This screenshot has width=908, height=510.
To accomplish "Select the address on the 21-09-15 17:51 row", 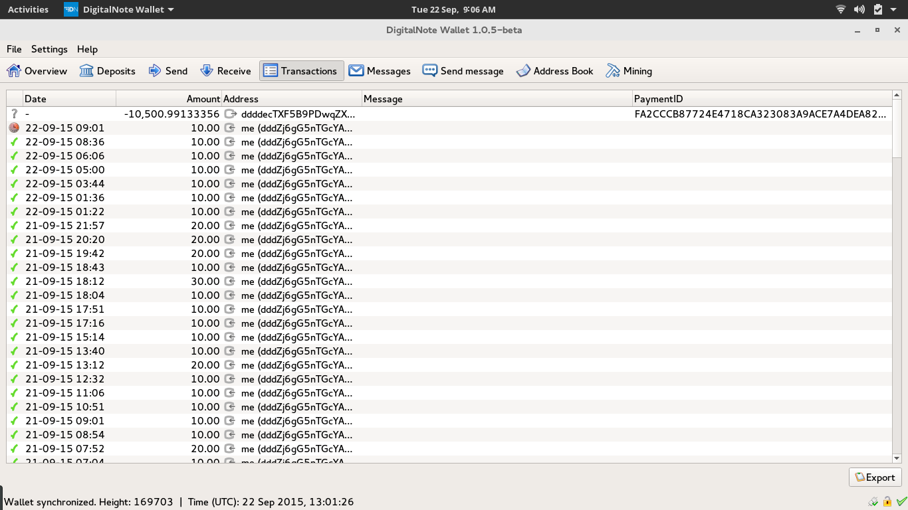I will coord(296,309).
